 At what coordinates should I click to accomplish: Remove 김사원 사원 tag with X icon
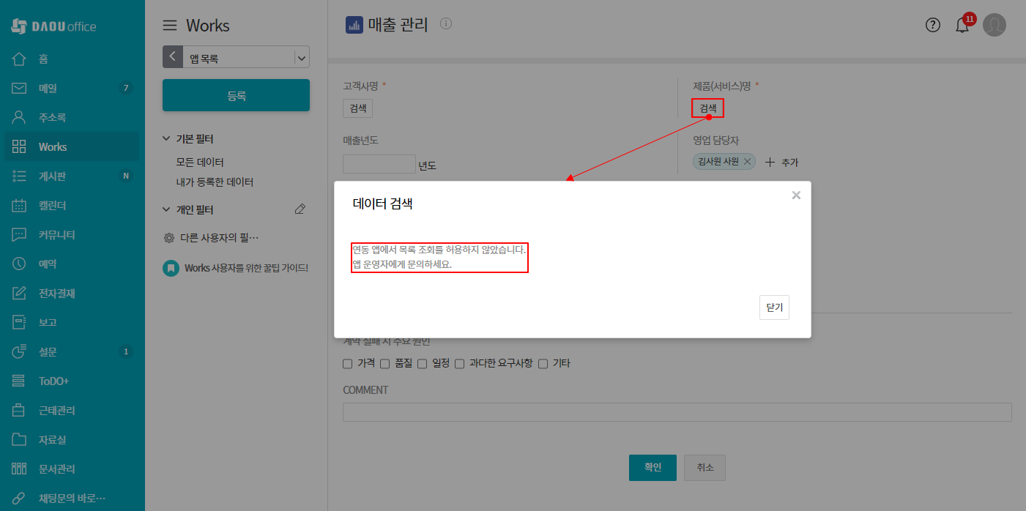tap(747, 162)
